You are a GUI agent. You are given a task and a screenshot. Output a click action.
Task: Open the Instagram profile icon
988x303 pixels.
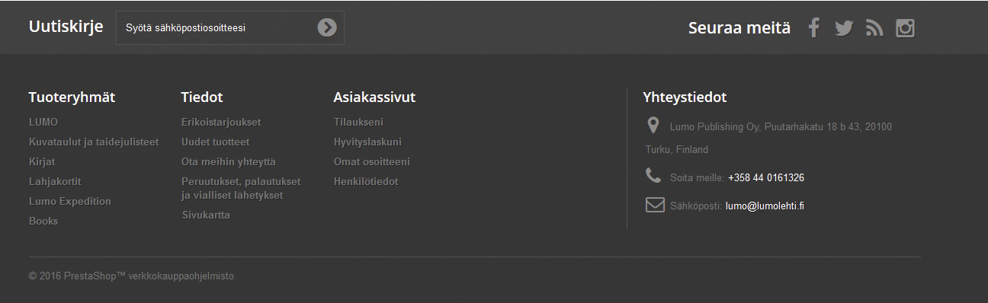905,28
